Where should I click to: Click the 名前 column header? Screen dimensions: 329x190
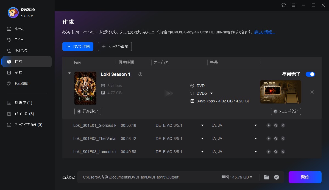pyautogui.click(x=77, y=62)
